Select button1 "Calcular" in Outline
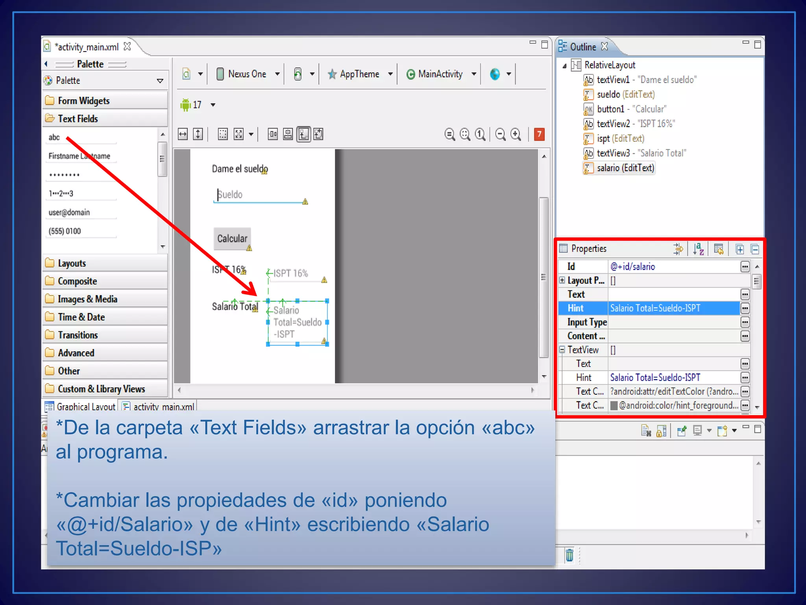The image size is (806, 605). (x=625, y=109)
